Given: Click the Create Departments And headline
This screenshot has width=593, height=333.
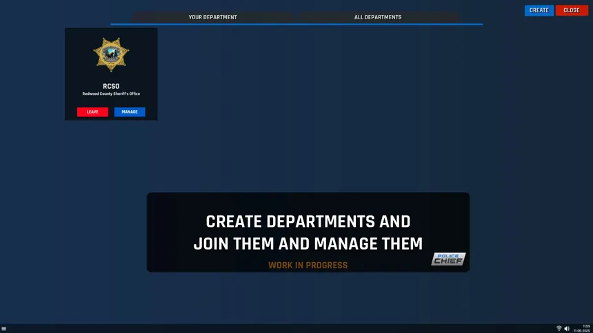Looking at the screenshot, I should (308, 222).
